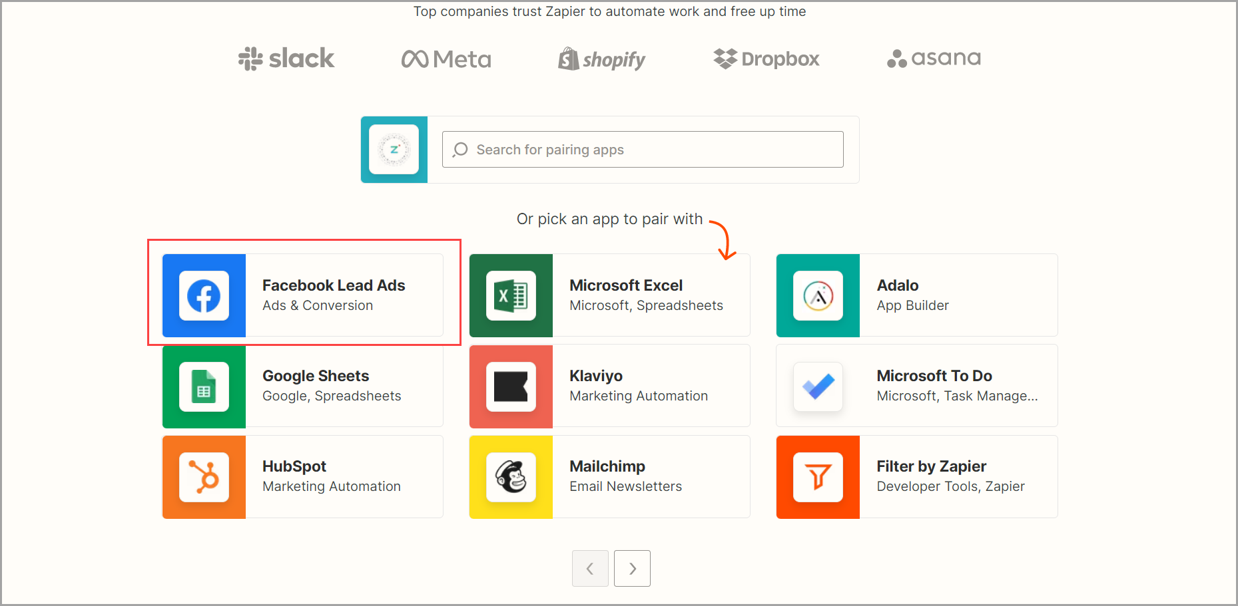Click 'Microsoft, Task Manage...' category text
The width and height of the screenshot is (1238, 606).
click(957, 396)
